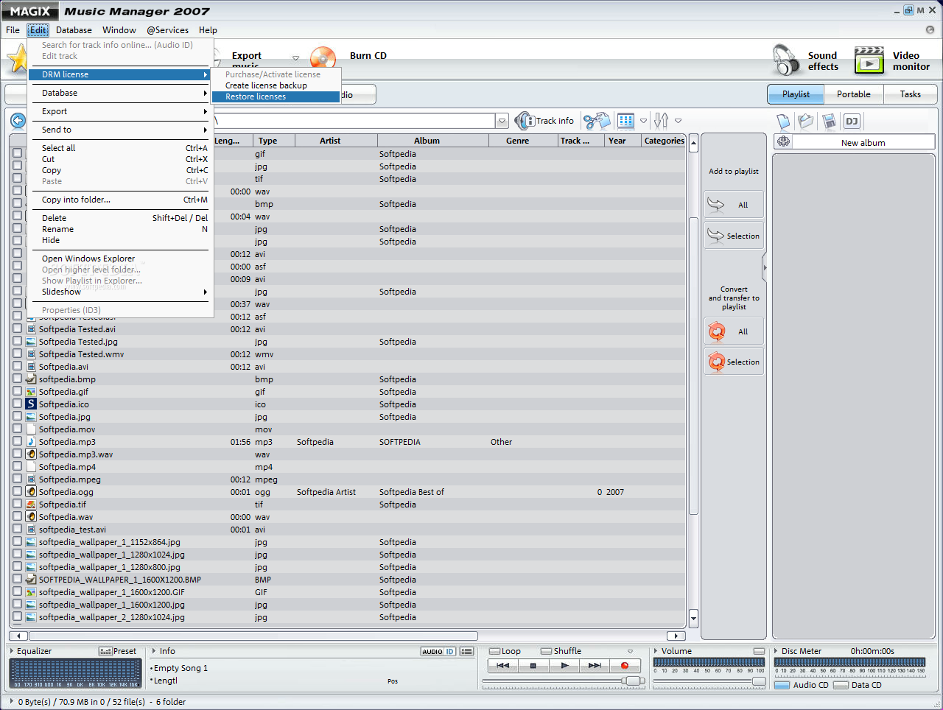Check the box for Softpedia.ogg
Image resolution: width=943 pixels, height=710 pixels.
click(17, 492)
